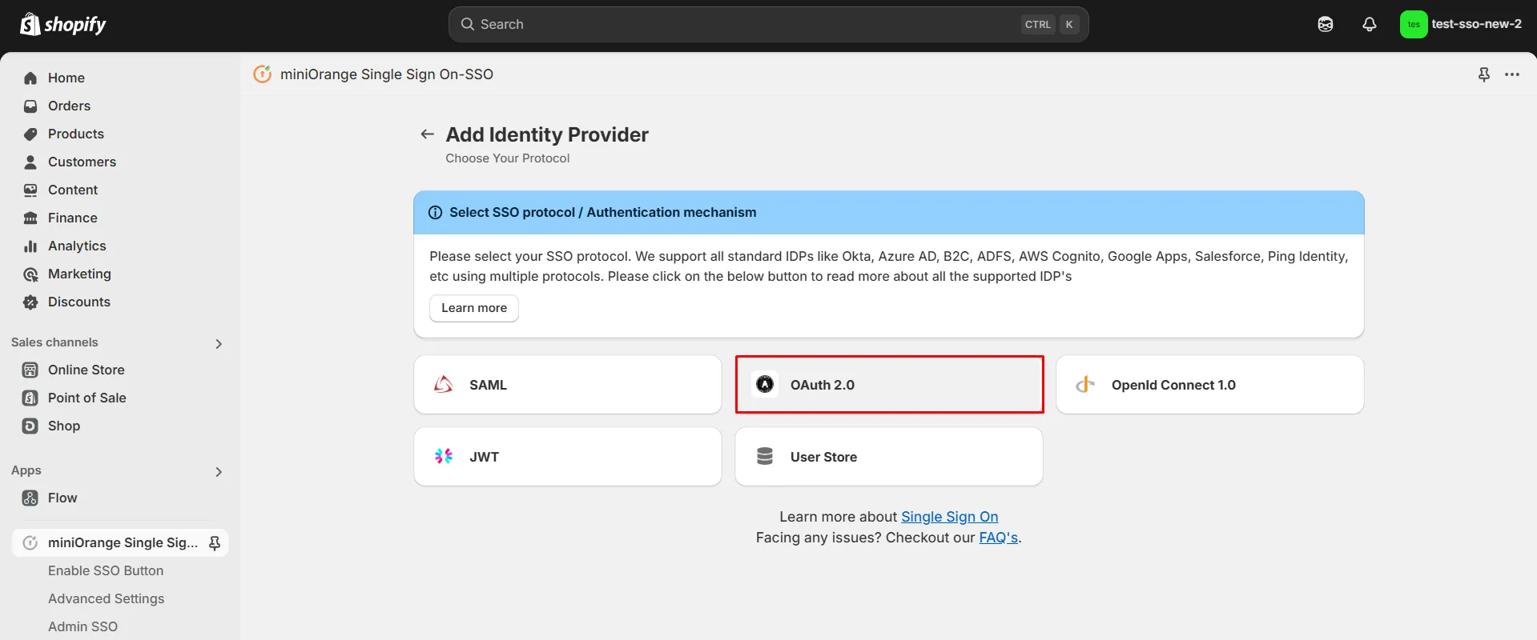Click the Point of Sale icon
The image size is (1537, 640).
(x=30, y=398)
